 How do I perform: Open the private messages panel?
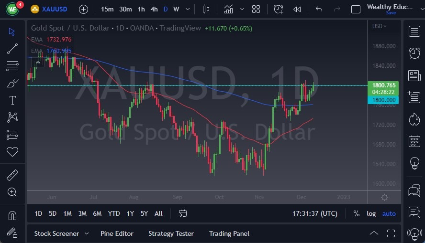pos(414,212)
